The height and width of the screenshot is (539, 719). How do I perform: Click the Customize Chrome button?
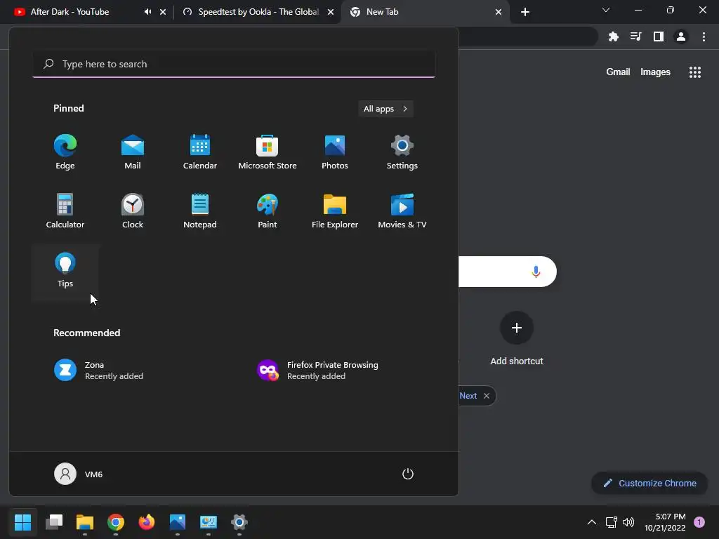(649, 483)
